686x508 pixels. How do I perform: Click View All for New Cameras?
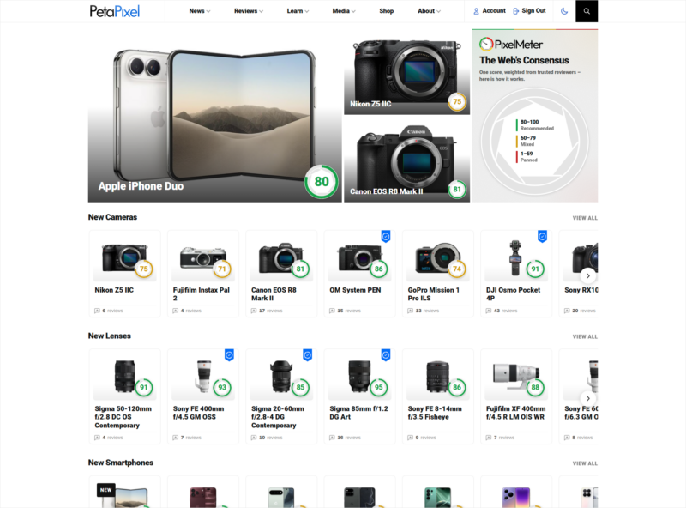click(585, 218)
